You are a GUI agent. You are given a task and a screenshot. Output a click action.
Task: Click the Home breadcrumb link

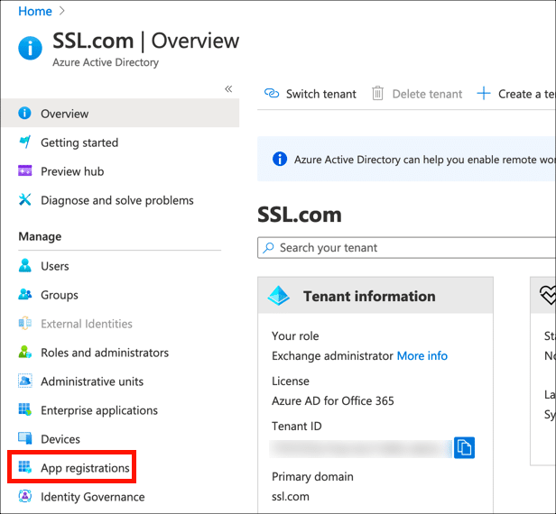tap(34, 11)
